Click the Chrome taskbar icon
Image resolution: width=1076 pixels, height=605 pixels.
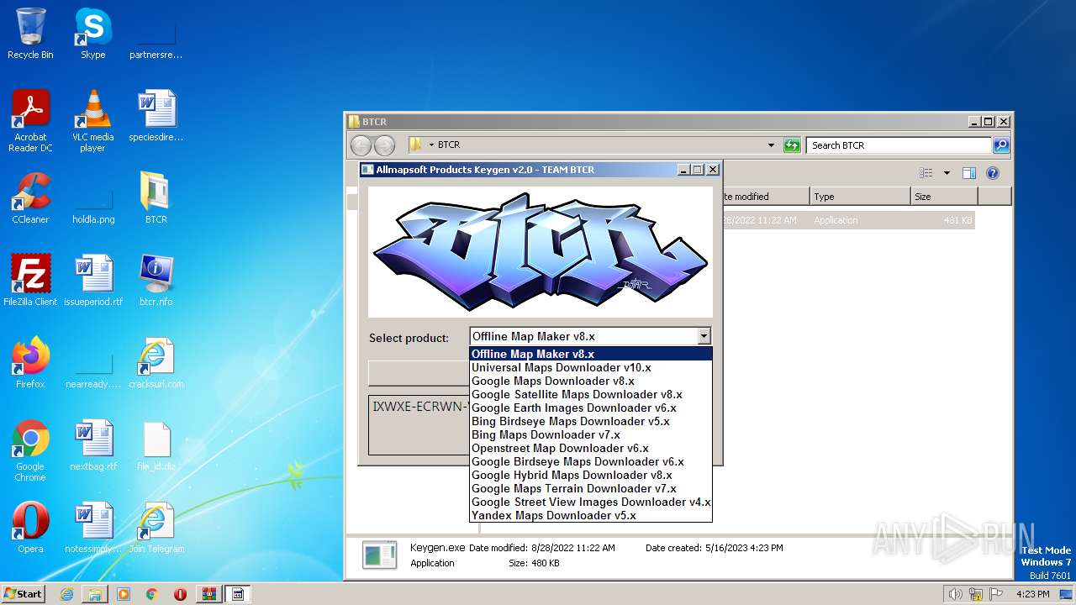(x=152, y=594)
